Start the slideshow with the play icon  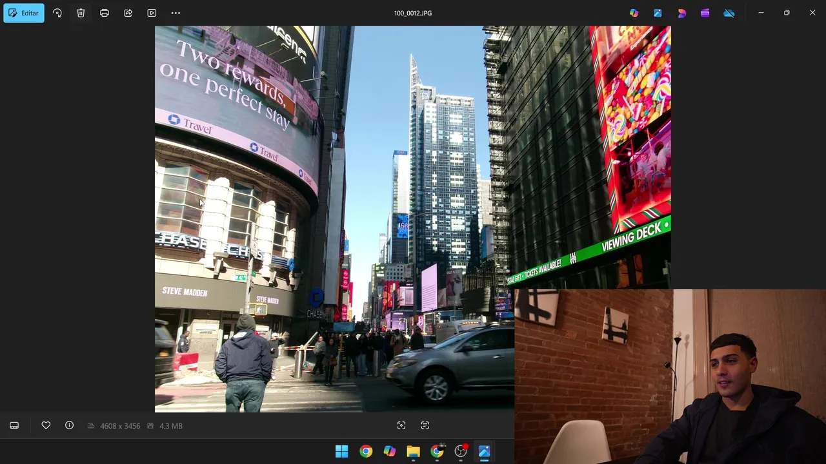tap(152, 13)
